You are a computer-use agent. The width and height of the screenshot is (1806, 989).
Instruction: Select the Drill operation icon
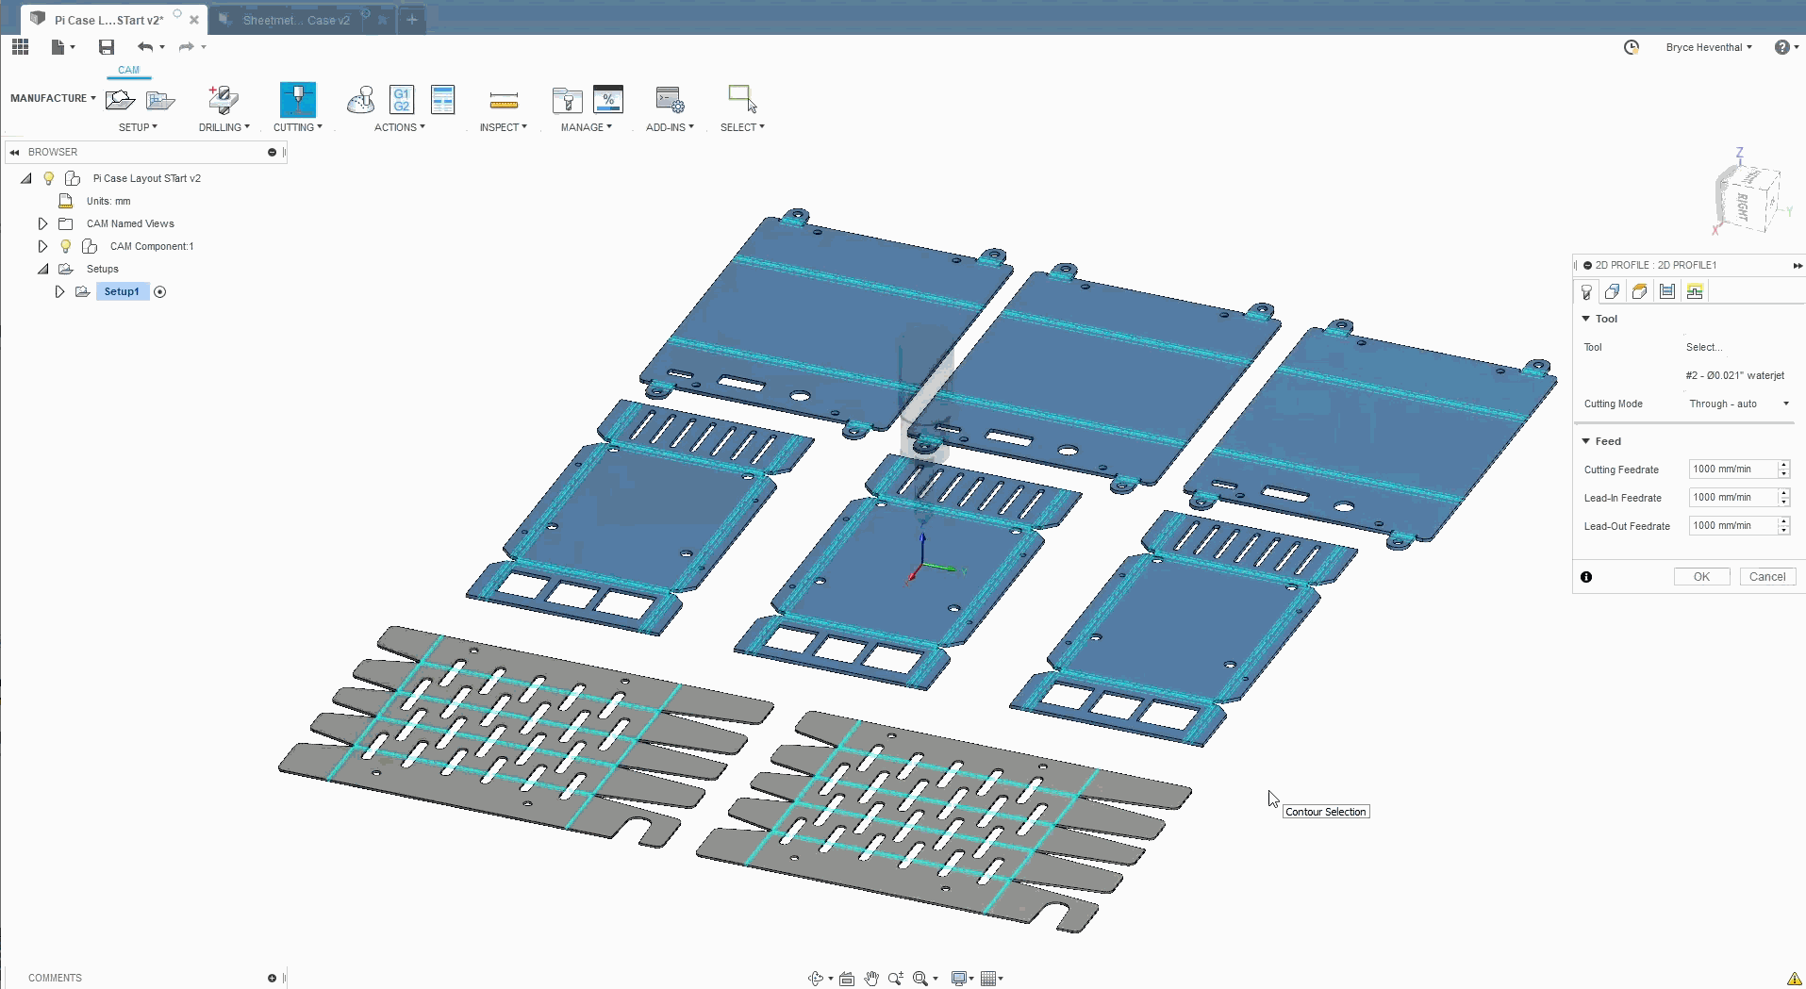pyautogui.click(x=224, y=100)
